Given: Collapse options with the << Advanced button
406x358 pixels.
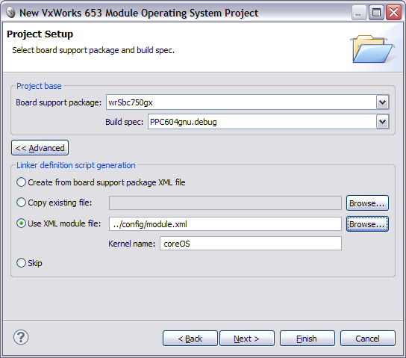Looking at the screenshot, I should 40,148.
